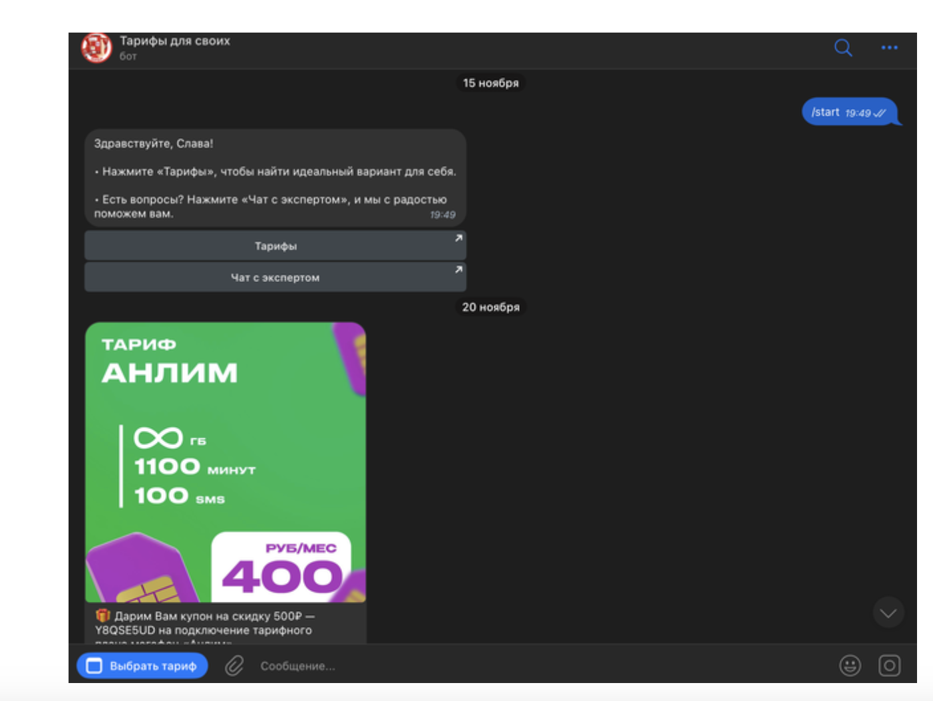
Task: Click the bot's profile avatar
Action: click(x=96, y=49)
